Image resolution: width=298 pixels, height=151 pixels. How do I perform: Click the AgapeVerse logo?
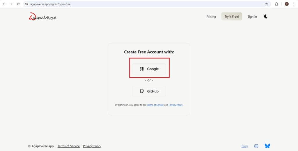pos(42,17)
